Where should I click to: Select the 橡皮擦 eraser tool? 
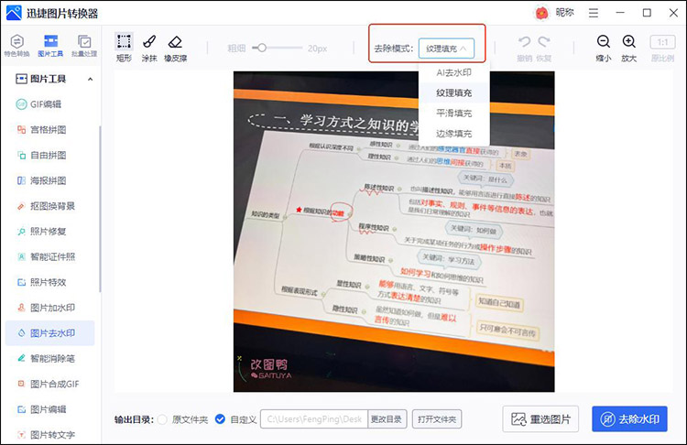(177, 42)
